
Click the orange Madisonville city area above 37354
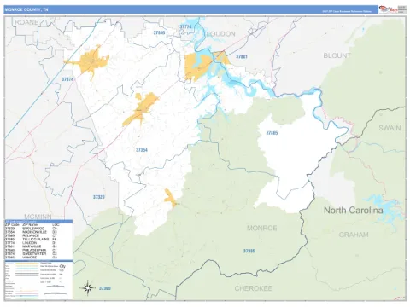click(141, 109)
